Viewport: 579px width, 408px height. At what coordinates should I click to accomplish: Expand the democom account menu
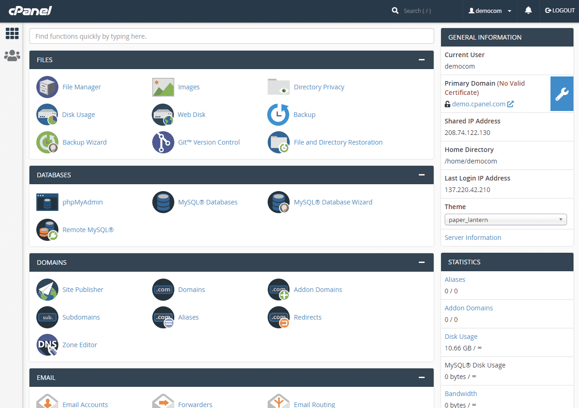tap(489, 10)
